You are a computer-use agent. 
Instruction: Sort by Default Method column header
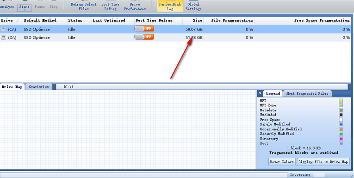[45, 20]
